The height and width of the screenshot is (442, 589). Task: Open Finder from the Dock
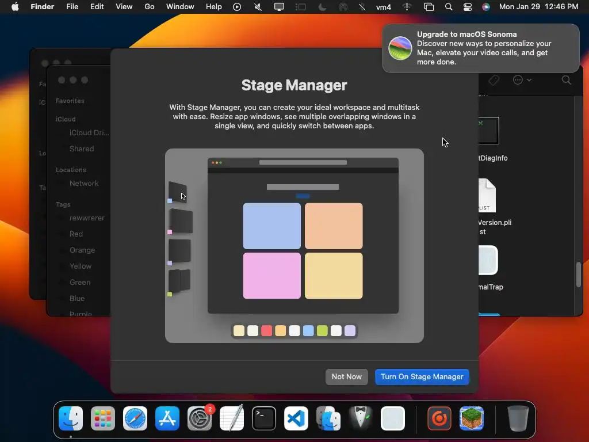pos(71,418)
